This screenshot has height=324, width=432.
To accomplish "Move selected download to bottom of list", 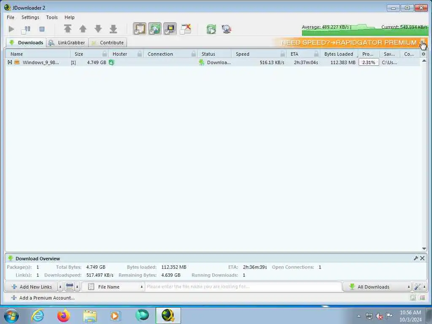I will click(x=113, y=29).
